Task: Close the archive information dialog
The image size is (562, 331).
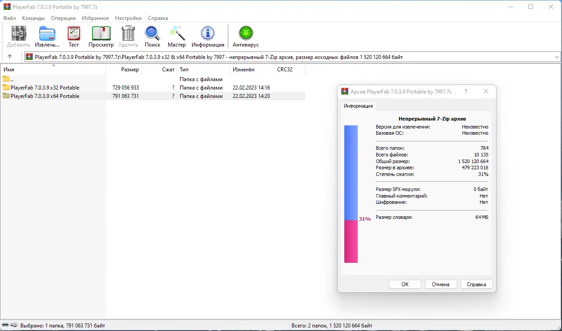Action: point(486,91)
